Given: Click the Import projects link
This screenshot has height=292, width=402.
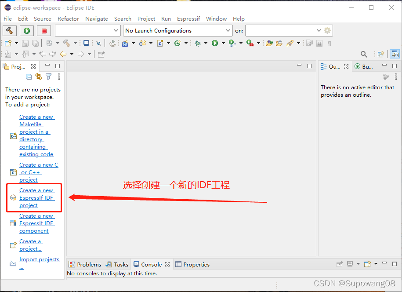Looking at the screenshot, I should 39,259.
